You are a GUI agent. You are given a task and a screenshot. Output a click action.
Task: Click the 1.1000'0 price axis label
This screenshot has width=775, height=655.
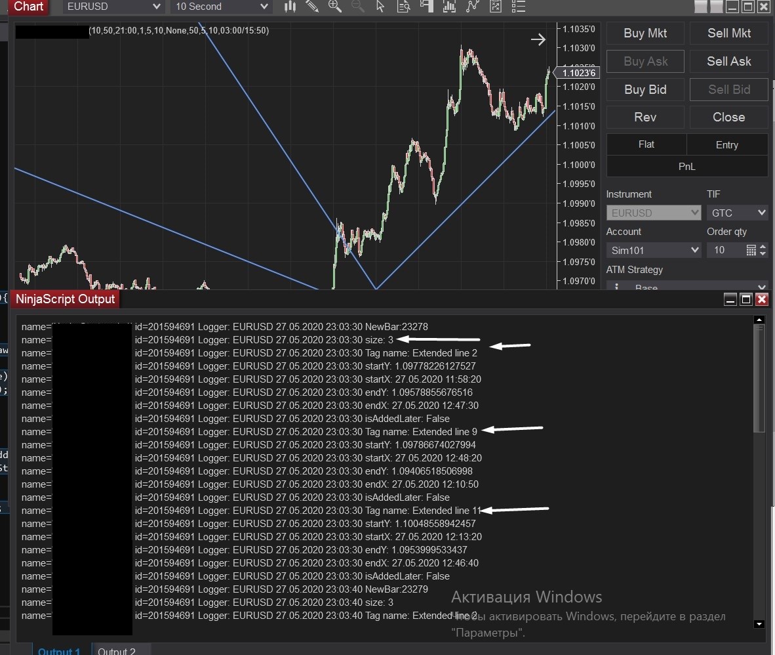[x=579, y=165]
